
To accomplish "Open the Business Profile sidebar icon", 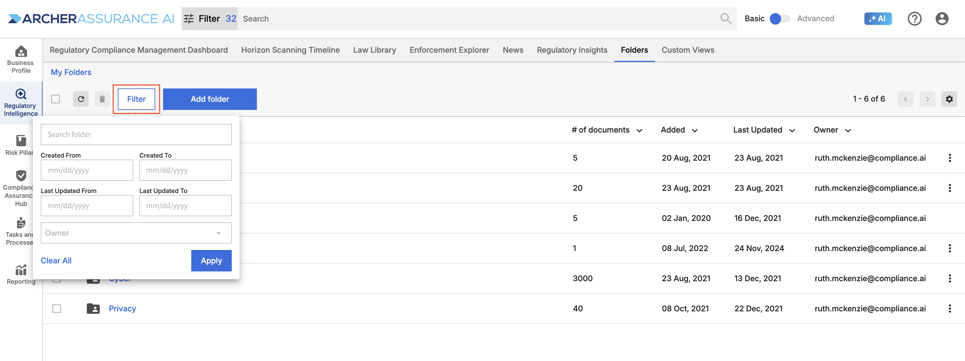I will point(21,52).
